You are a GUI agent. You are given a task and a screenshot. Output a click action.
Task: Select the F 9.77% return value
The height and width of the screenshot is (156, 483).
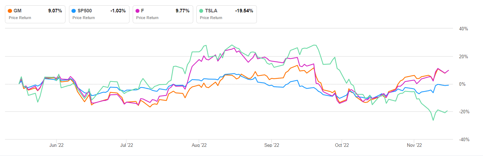coord(183,11)
